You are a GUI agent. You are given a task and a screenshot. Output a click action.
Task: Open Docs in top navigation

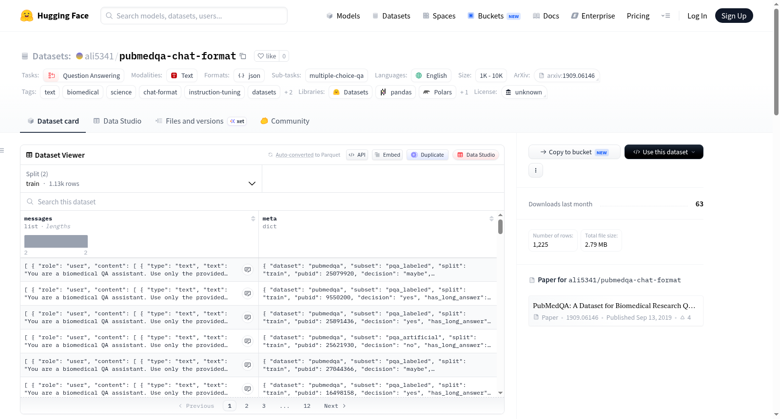click(546, 16)
